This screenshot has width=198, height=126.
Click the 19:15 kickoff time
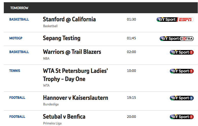(x=131, y=98)
